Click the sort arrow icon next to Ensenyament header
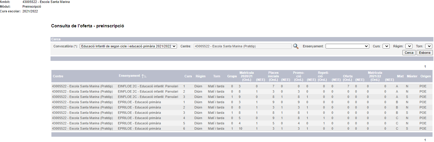The image size is (434, 142). point(144,76)
